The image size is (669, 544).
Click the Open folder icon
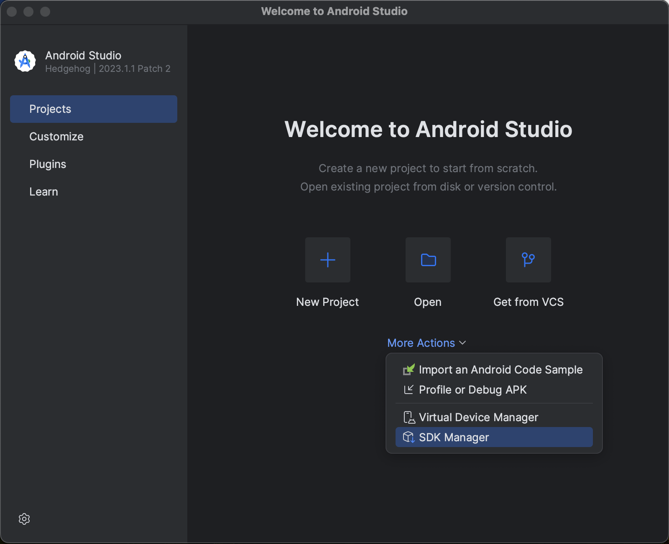click(428, 260)
